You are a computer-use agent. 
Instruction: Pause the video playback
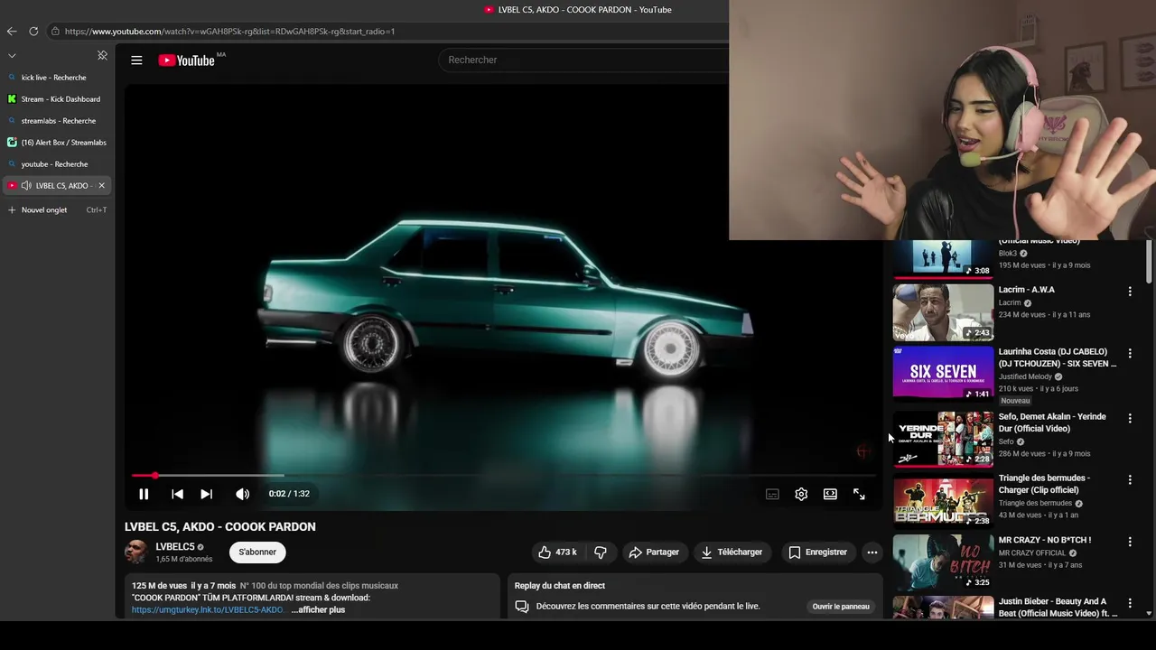click(144, 494)
